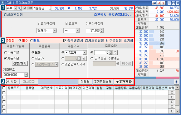
Task: Click the 기준가격 37,500 input field
Action: tap(93, 31)
